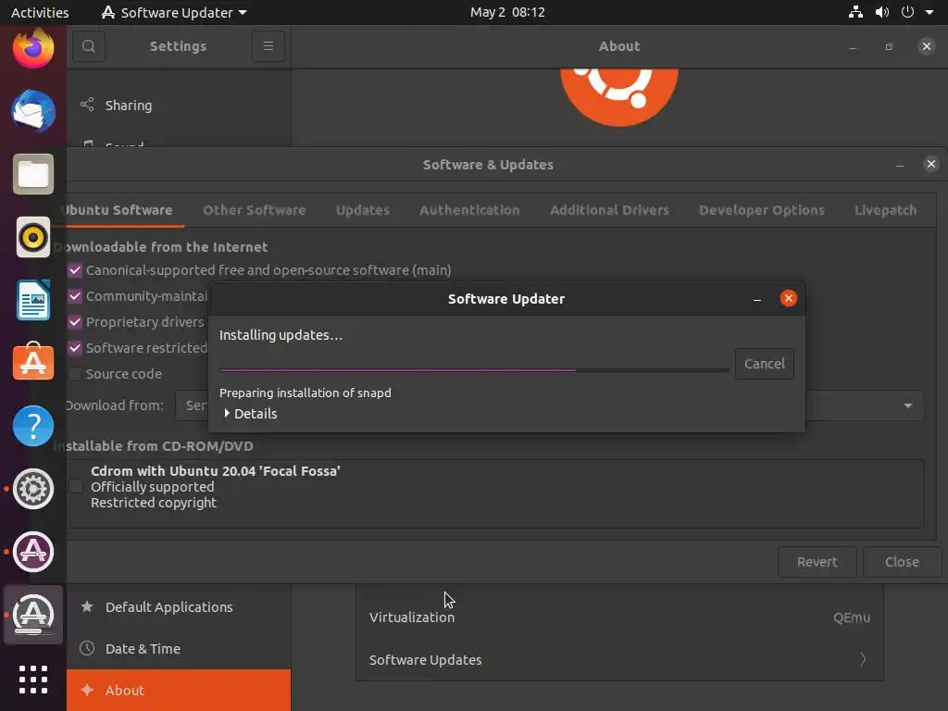The image size is (948, 711).
Task: Toggle Software restricted checkbox
Action: tap(75, 348)
